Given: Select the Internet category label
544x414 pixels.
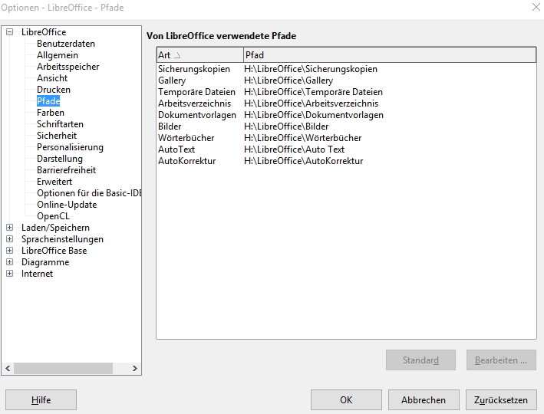Looking at the screenshot, I should [37, 273].
